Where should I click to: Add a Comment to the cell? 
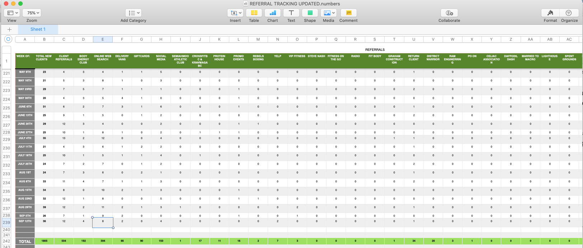click(x=348, y=13)
